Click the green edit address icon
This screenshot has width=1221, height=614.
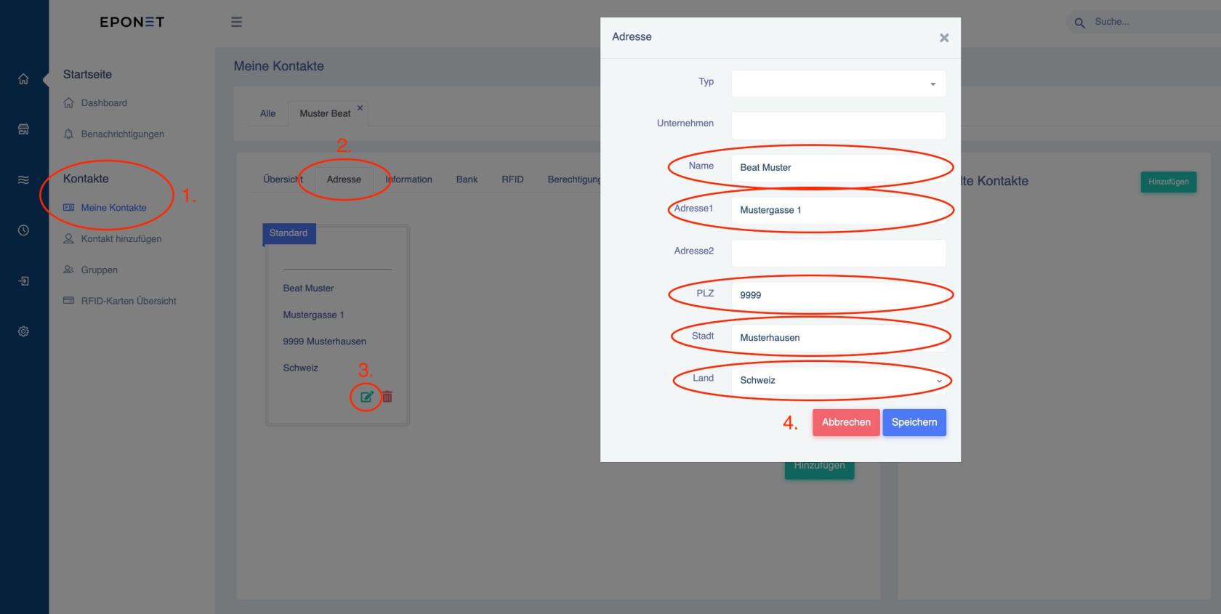click(366, 397)
